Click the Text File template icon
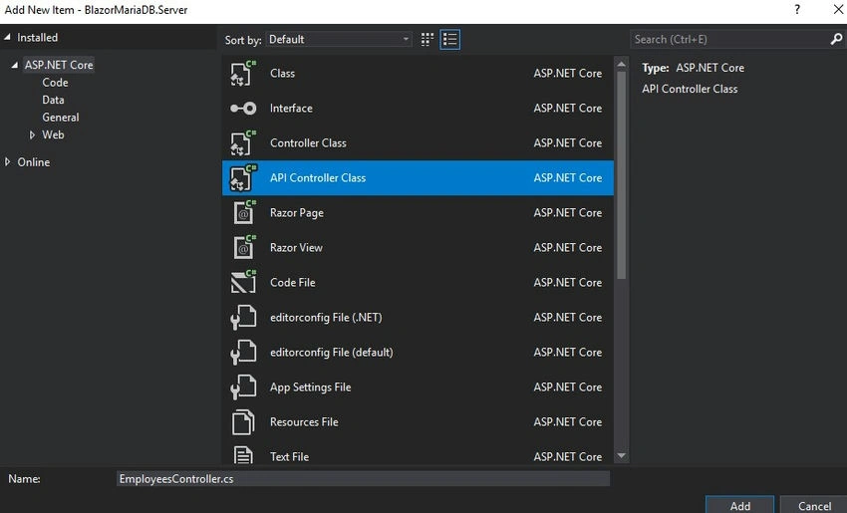This screenshot has width=847, height=513. (243, 455)
